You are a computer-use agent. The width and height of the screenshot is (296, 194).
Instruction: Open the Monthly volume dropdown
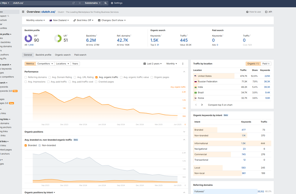(36, 20)
